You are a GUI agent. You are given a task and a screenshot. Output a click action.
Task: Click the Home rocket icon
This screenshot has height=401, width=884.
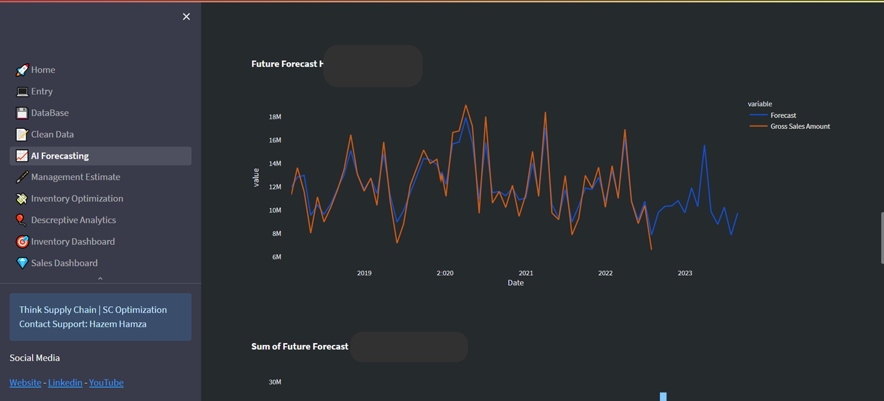pyautogui.click(x=22, y=70)
